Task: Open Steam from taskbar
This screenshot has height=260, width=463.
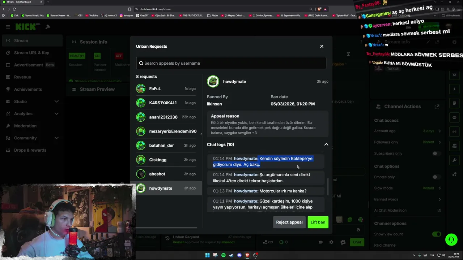Action: coord(231,255)
